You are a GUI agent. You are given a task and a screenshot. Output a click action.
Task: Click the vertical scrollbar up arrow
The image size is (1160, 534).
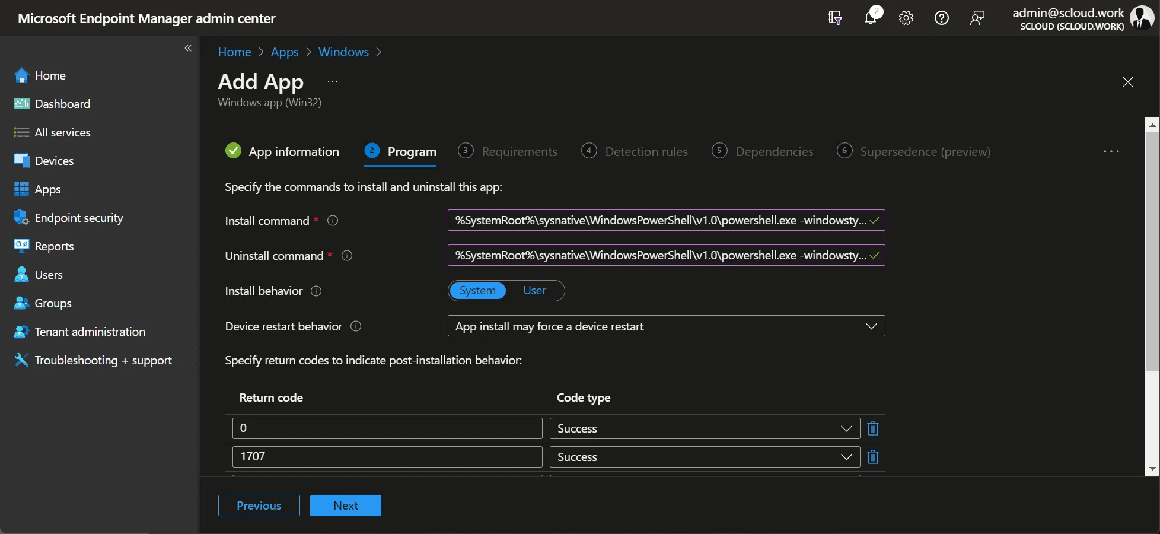[1152, 125]
